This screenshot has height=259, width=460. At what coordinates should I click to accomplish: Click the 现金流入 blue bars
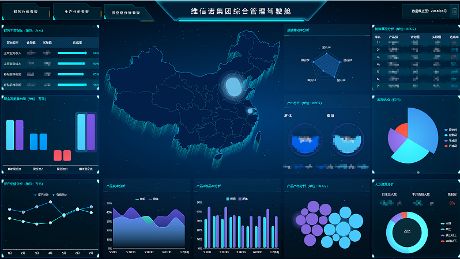point(39,142)
